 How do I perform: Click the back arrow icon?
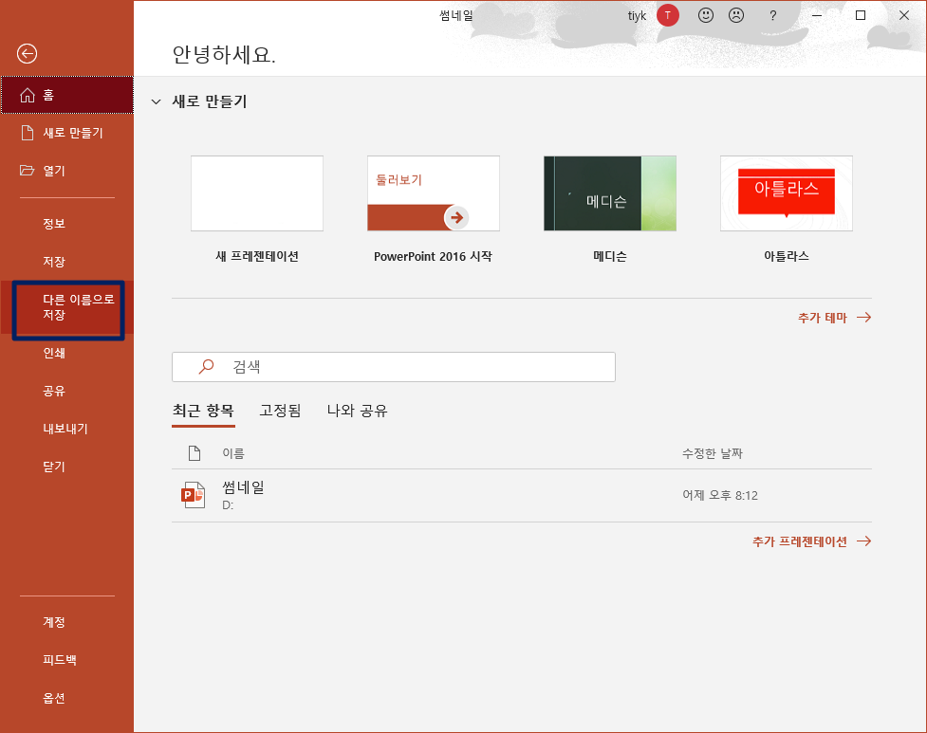point(27,54)
